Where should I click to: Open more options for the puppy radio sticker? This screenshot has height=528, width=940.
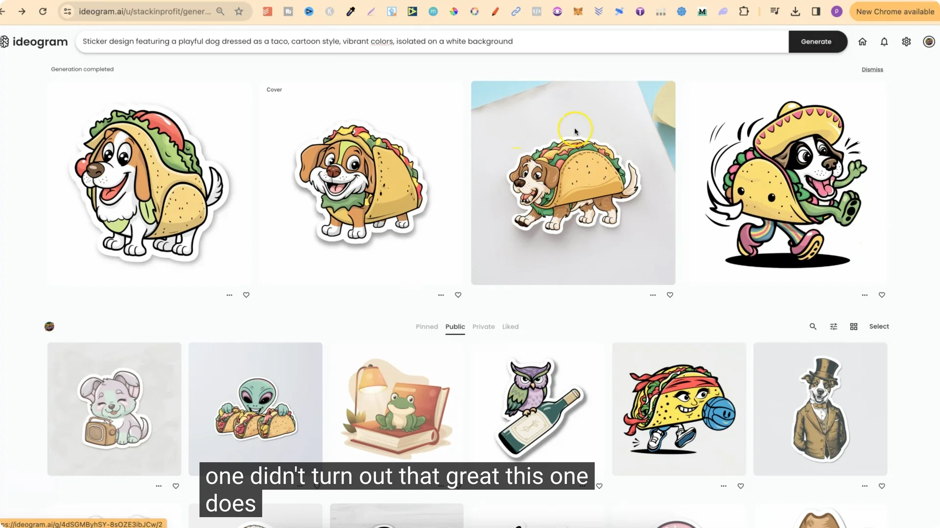pos(158,485)
